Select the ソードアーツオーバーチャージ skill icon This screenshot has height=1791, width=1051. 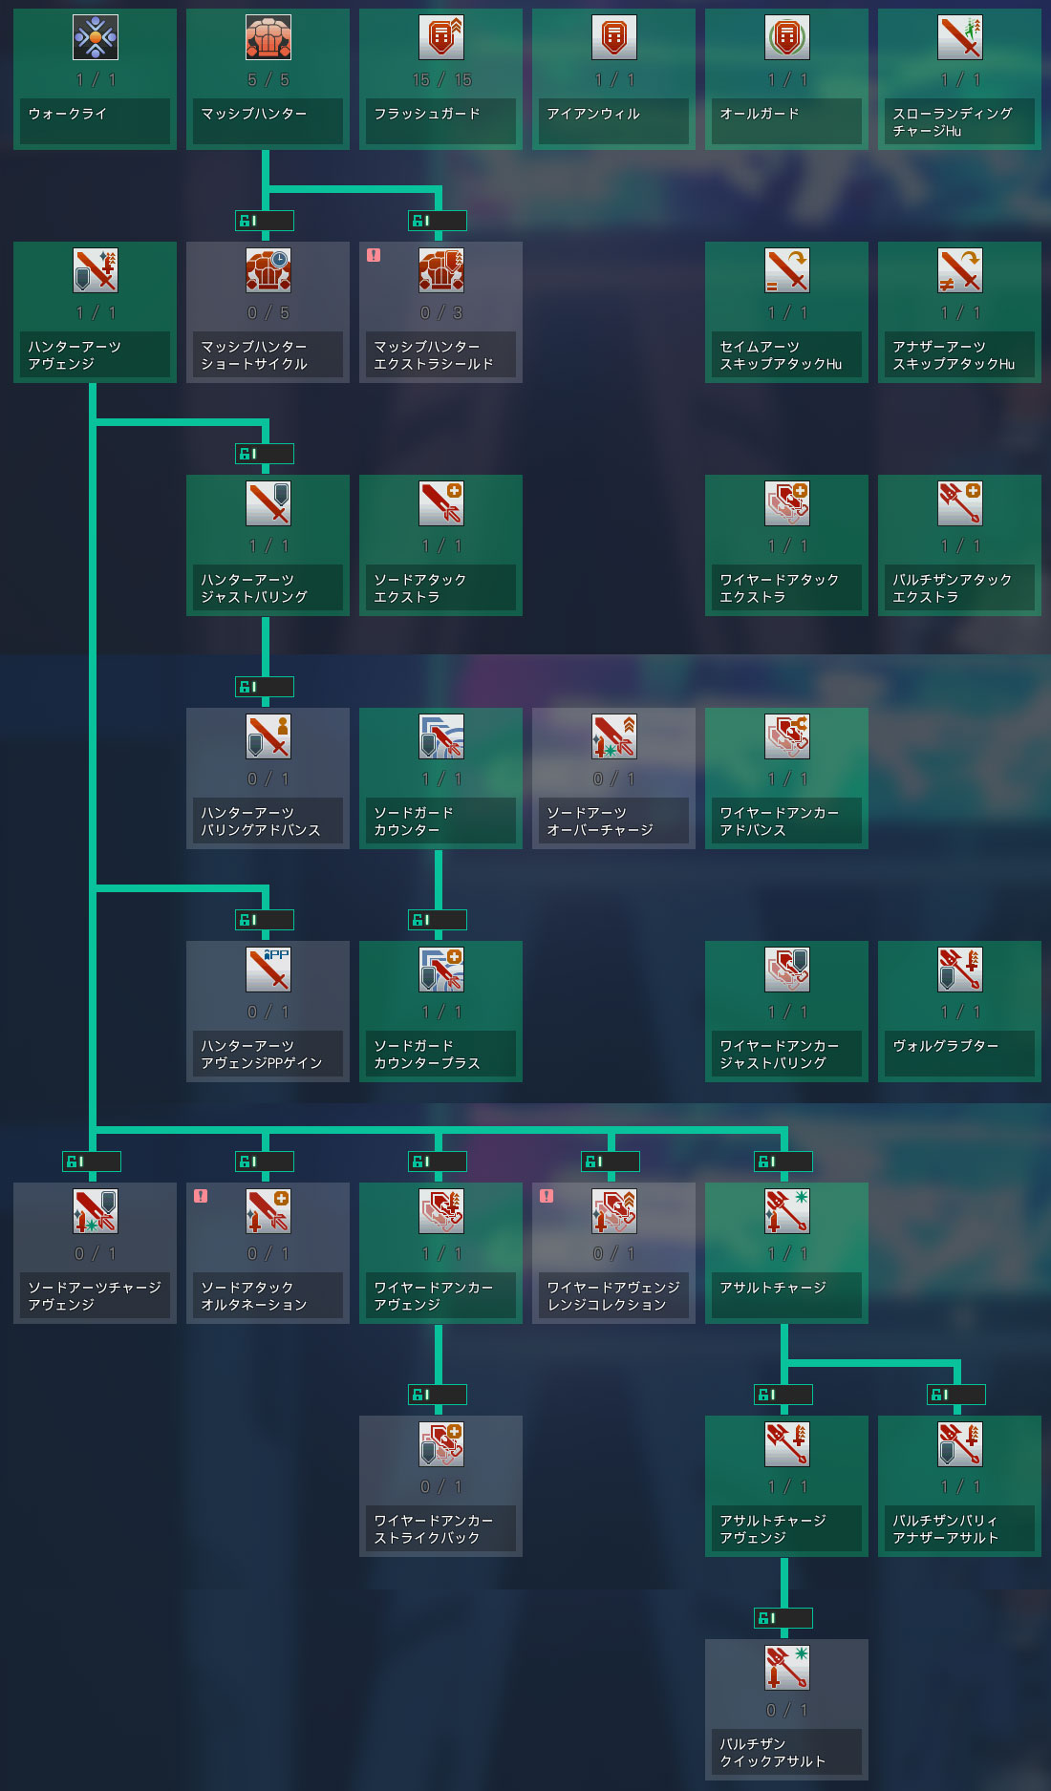click(614, 736)
